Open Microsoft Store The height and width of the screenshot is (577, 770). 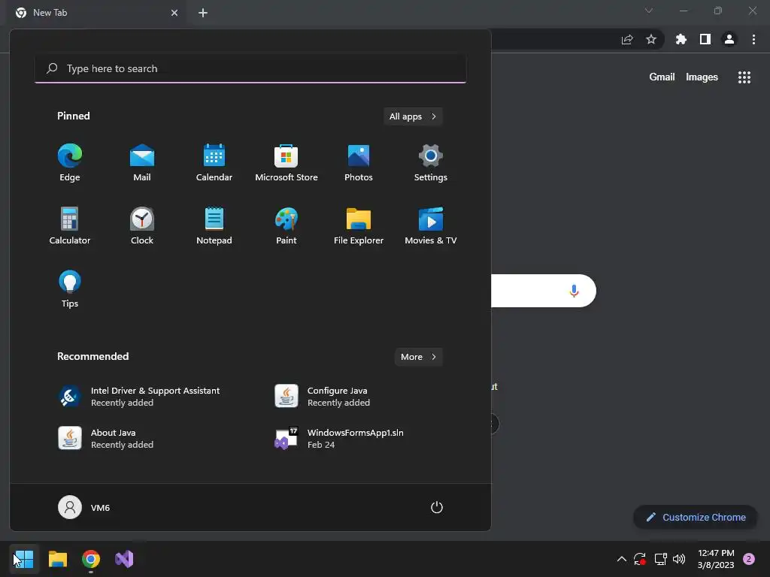coord(286,163)
